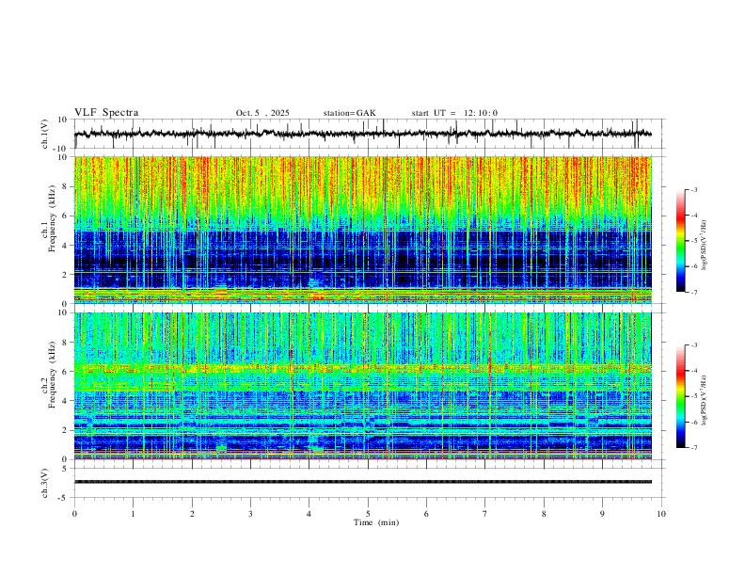Click the lower ch.2 PSD color bar

680,396
